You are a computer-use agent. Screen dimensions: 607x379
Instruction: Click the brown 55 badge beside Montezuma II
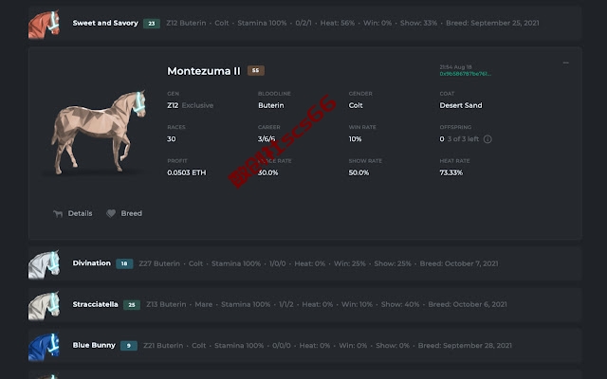click(255, 70)
